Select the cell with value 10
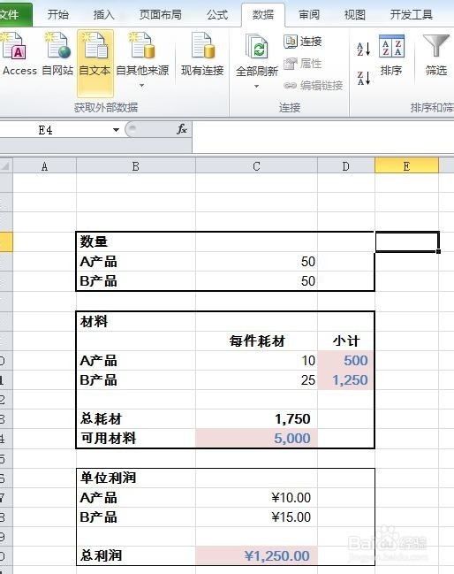Viewport: 454px width, 574px height. tap(256, 361)
